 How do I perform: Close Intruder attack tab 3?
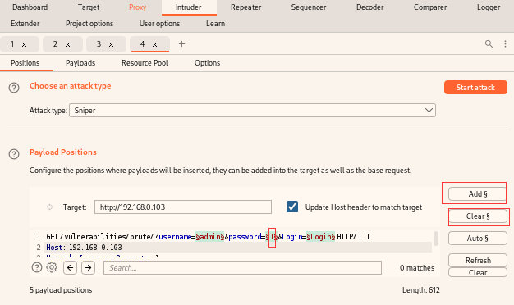coord(111,44)
